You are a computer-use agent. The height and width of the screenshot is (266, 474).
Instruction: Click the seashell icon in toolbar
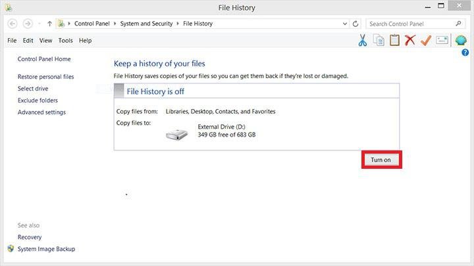pos(461,41)
